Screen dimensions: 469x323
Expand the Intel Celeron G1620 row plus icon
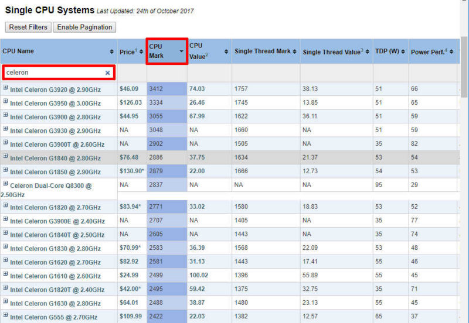5,260
